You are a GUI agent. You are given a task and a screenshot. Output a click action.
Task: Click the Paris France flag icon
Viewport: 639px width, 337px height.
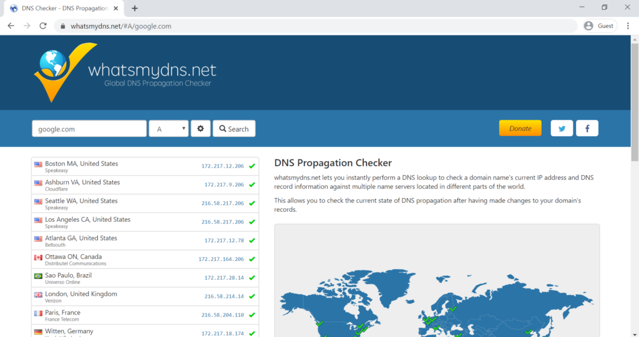point(38,313)
